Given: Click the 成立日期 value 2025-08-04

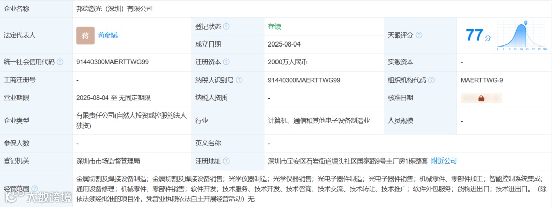Looking at the screenshot, I should [x=284, y=44].
